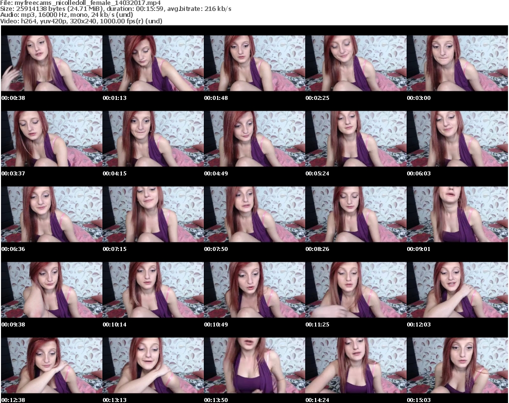Select the frame labeled 00:11:25
Screen dimensions: 509x403
coord(356,290)
